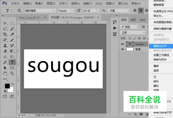Select the Eraser tool
Screen dimensions: 173x118
coord(5,51)
